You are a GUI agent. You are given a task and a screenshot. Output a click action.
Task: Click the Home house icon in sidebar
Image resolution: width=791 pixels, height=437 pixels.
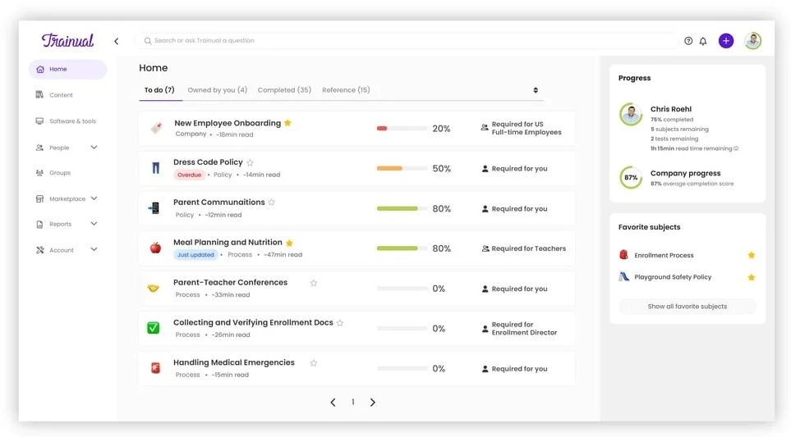pos(40,69)
